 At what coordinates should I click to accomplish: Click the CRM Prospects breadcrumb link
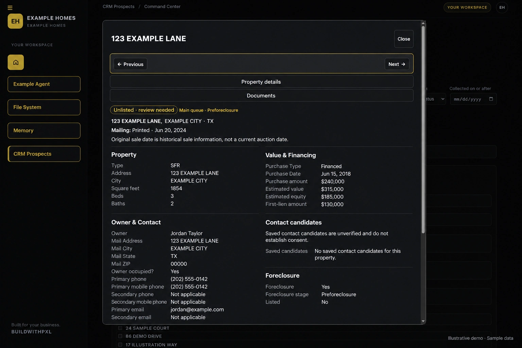pyautogui.click(x=119, y=6)
